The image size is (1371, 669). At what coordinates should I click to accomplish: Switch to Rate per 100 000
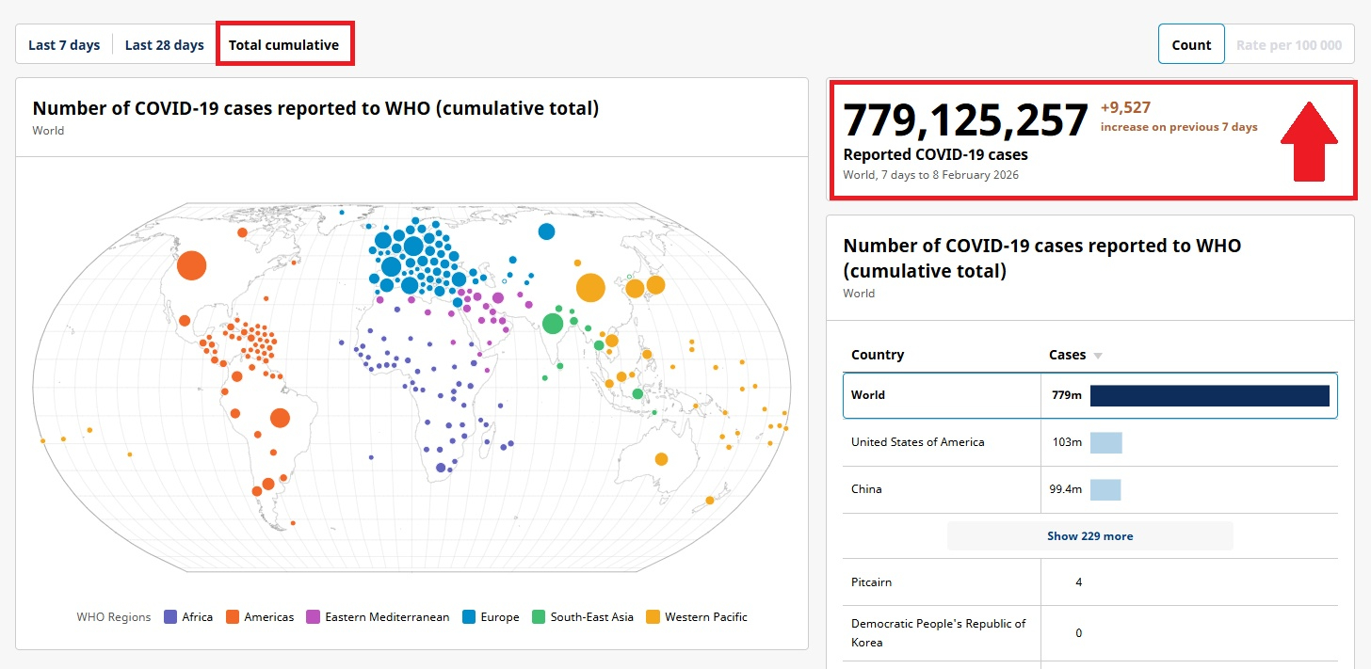click(1288, 44)
